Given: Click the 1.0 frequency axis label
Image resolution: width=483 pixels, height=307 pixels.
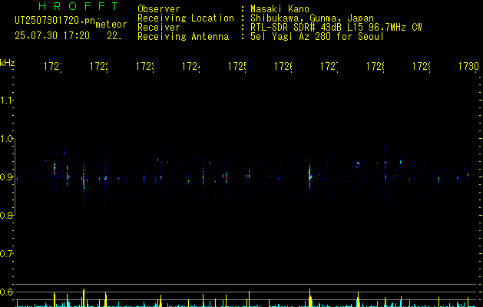Looking at the screenshot, I should pyautogui.click(x=6, y=139).
